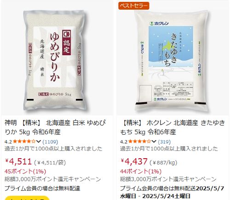Image resolution: width=230 pixels, height=200 pixels.
Task: Click the 4.2 rating number for Kitayukimochi
Action: [124, 142]
